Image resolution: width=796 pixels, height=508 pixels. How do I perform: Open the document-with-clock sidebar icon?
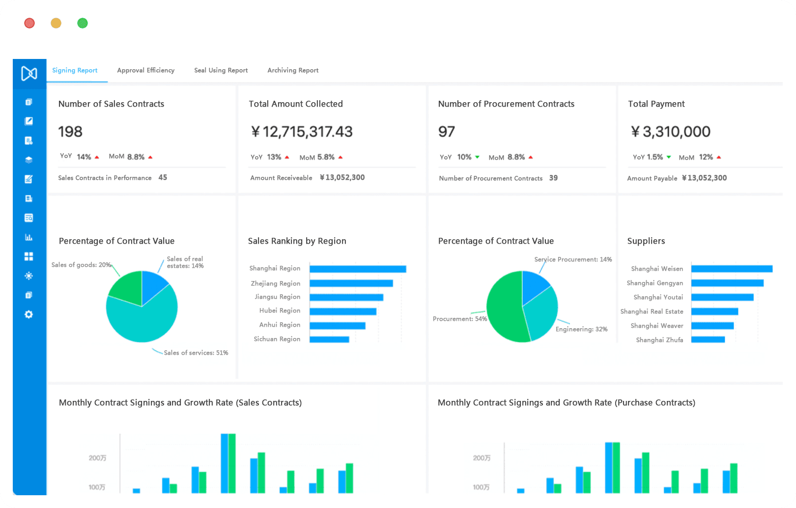(x=29, y=141)
